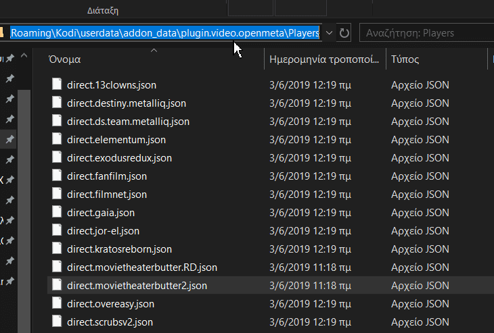Click the file icon of direct.scrubsv2.json

click(x=57, y=321)
